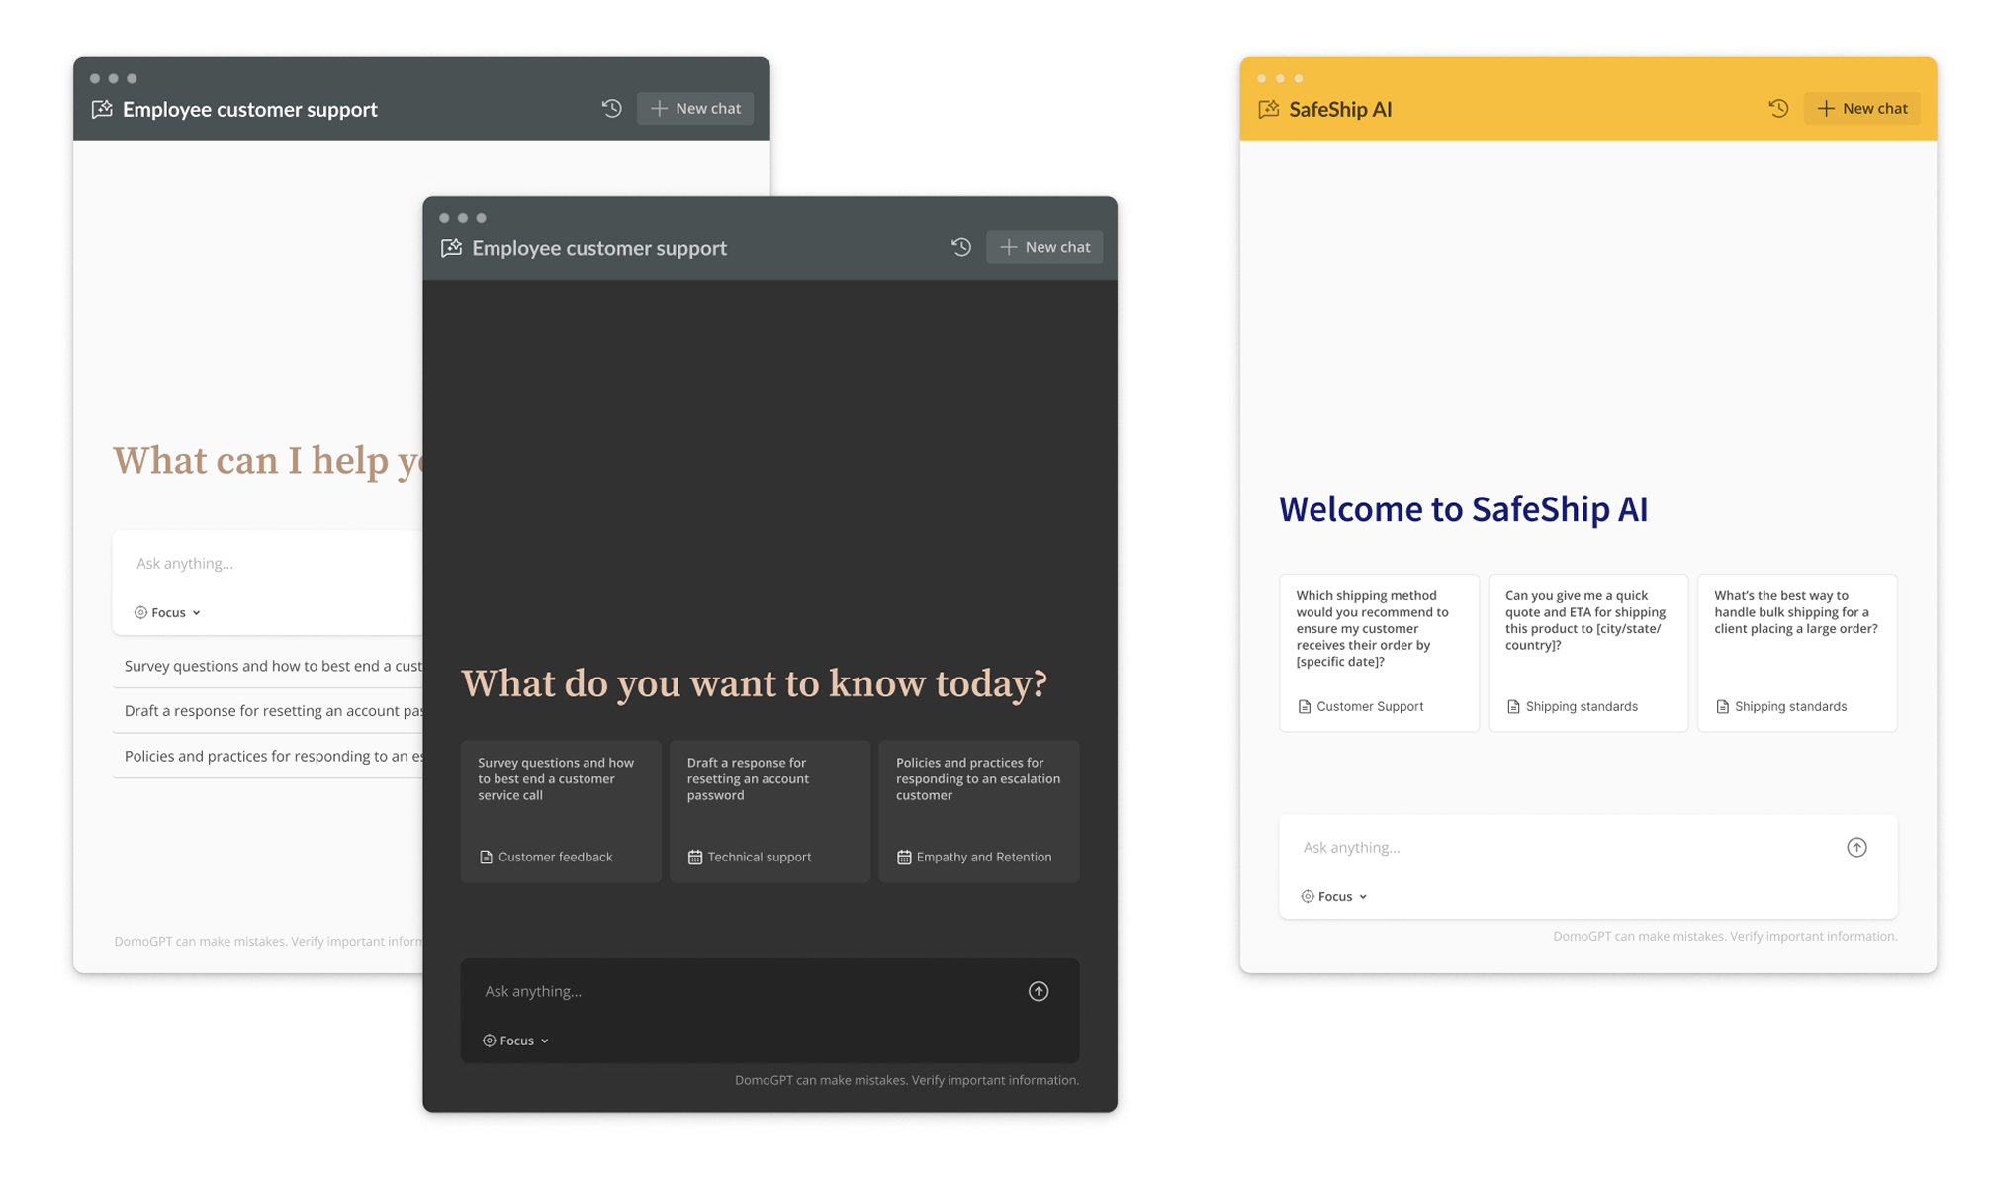Open chat history in the SafeShip AI window
Screen dimensions: 1990x1177
tap(1778, 109)
